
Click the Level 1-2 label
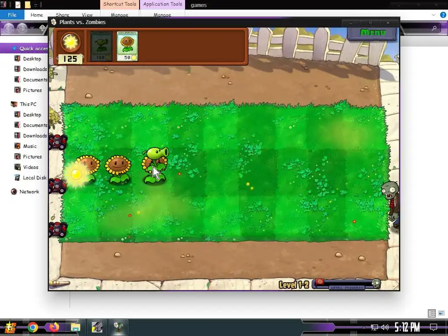pos(294,284)
